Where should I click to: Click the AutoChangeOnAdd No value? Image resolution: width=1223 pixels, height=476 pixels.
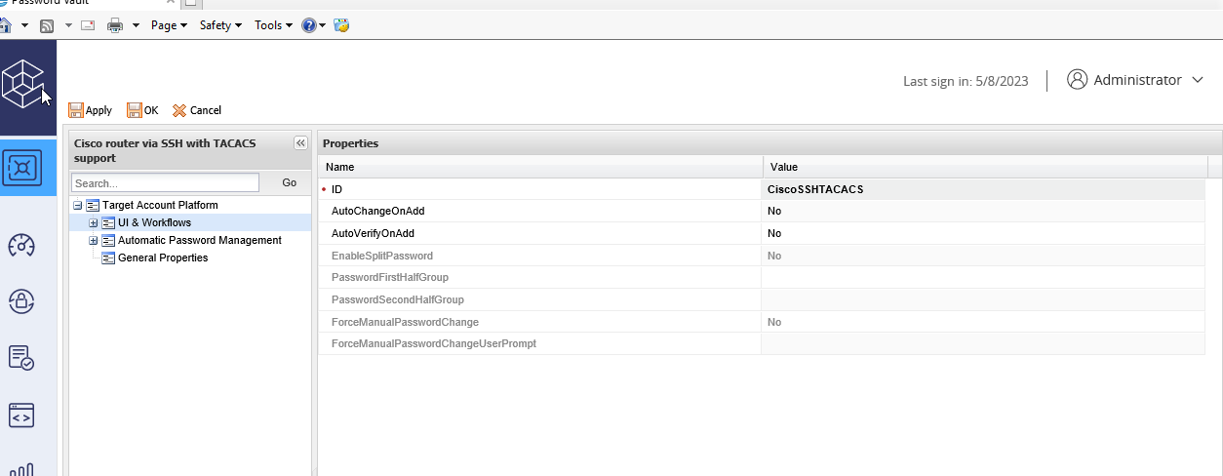tap(774, 211)
